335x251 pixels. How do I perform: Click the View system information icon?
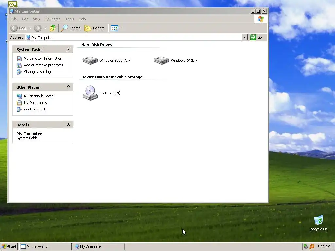(19, 59)
